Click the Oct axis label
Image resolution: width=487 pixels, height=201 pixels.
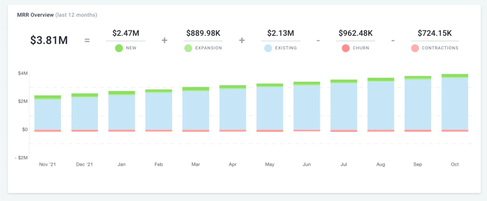pyautogui.click(x=455, y=164)
